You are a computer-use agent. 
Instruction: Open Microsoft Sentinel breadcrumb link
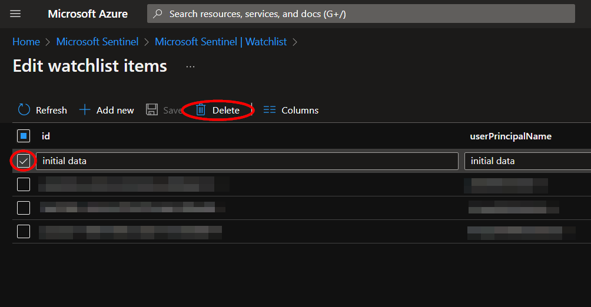point(97,42)
